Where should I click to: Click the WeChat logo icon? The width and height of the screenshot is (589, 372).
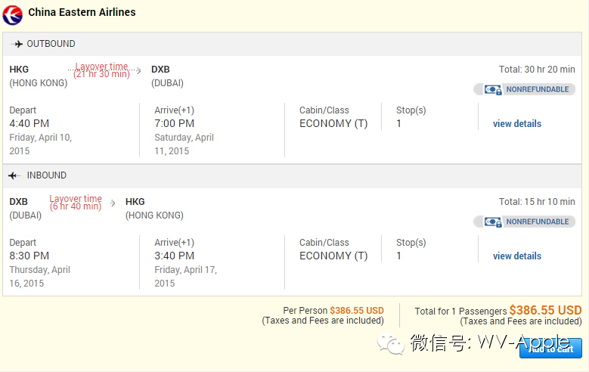point(395,344)
